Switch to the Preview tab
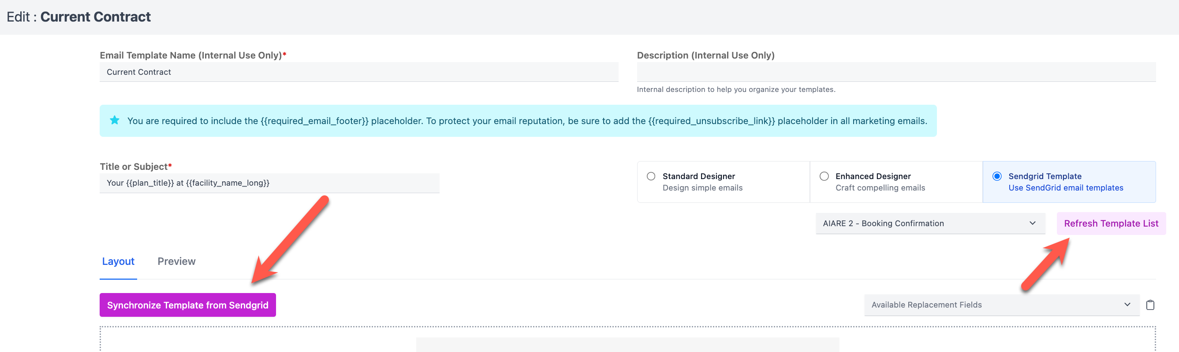Viewport: 1179px width, 352px height. (x=176, y=262)
